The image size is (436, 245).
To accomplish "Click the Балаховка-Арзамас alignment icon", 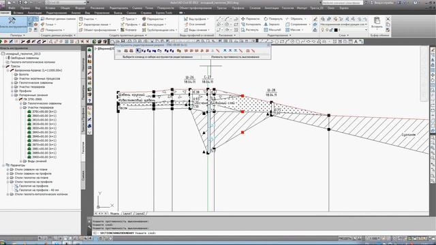I will click(x=12, y=70).
